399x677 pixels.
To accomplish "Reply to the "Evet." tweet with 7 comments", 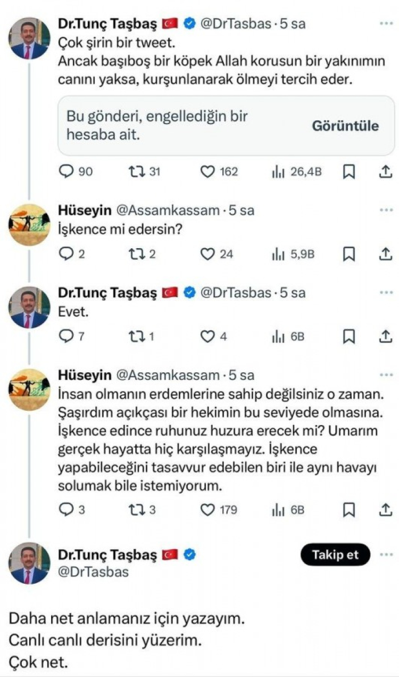I will pos(68,337).
